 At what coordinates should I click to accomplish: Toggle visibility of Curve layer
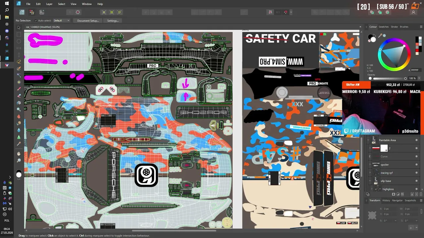click(x=416, y=156)
